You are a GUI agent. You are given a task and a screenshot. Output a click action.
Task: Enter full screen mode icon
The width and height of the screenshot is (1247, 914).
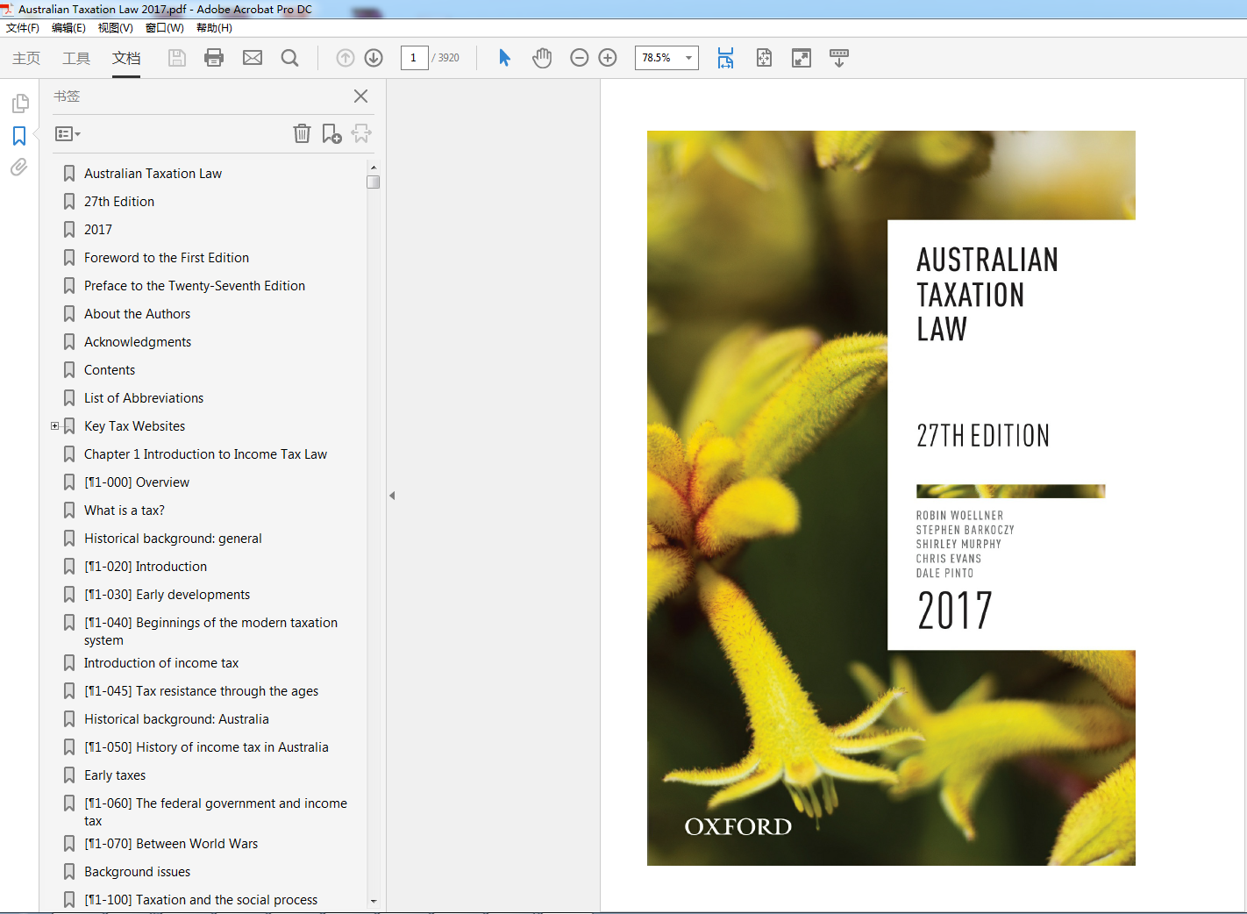point(802,58)
